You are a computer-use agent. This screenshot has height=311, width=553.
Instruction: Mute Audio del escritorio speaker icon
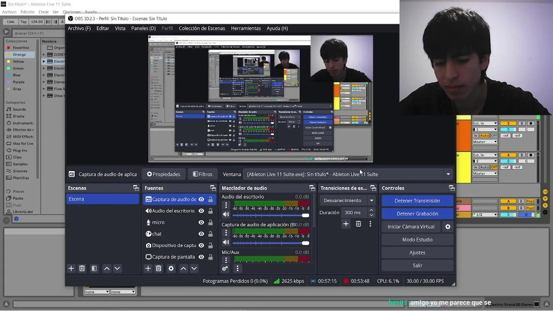click(x=226, y=214)
